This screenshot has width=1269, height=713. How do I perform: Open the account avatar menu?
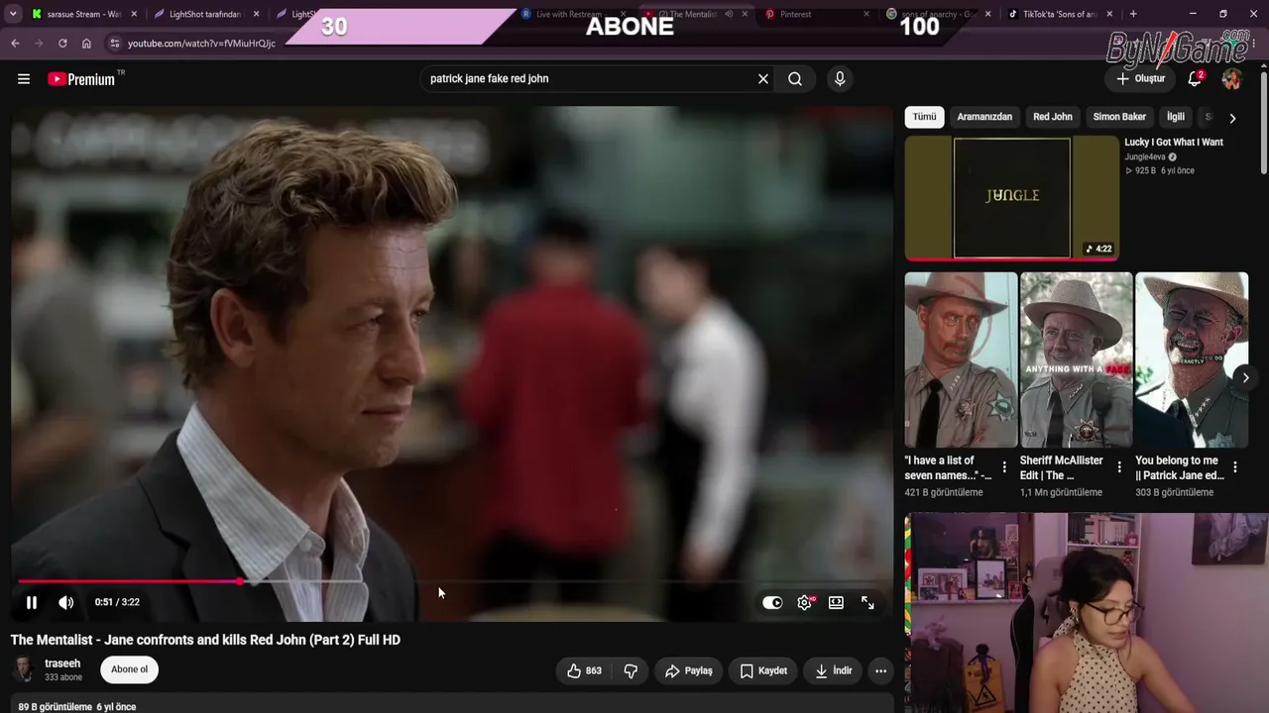[x=1232, y=78]
